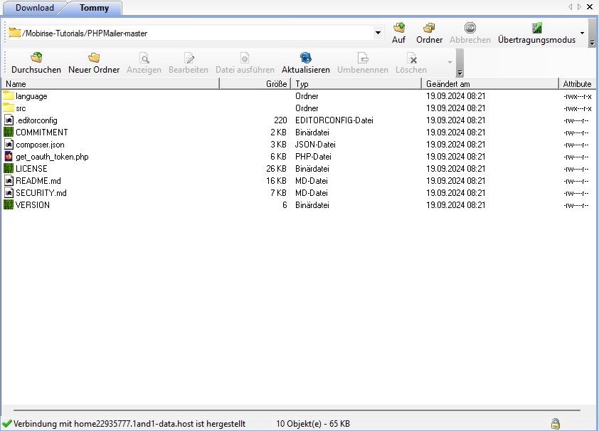
Task: Select the Tommy tab
Action: pos(94,8)
